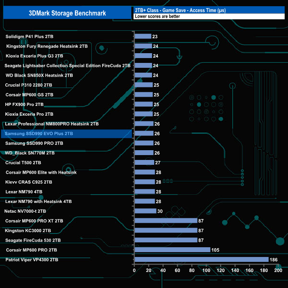Select the 'Solidigm P41 Plus 2TB' label
Screen dimensions: 288x288
coord(29,36)
